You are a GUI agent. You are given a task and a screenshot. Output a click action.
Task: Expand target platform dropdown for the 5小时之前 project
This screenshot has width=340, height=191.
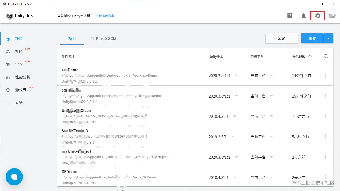pos(271,136)
